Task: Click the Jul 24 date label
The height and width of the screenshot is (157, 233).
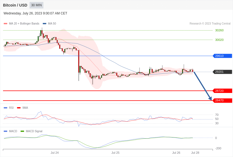Action: [x=55, y=153]
